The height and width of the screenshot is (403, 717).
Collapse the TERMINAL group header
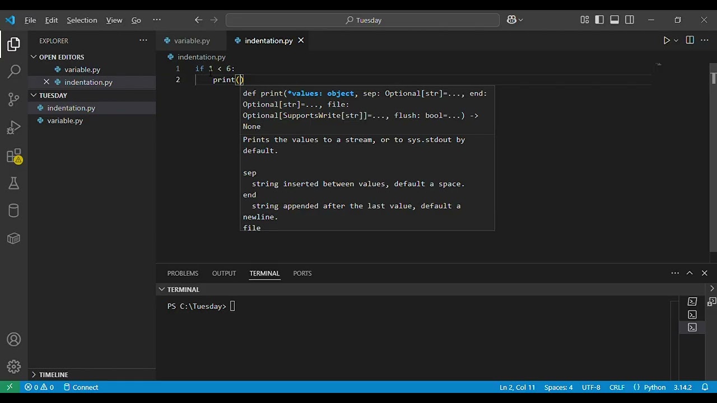click(x=183, y=289)
